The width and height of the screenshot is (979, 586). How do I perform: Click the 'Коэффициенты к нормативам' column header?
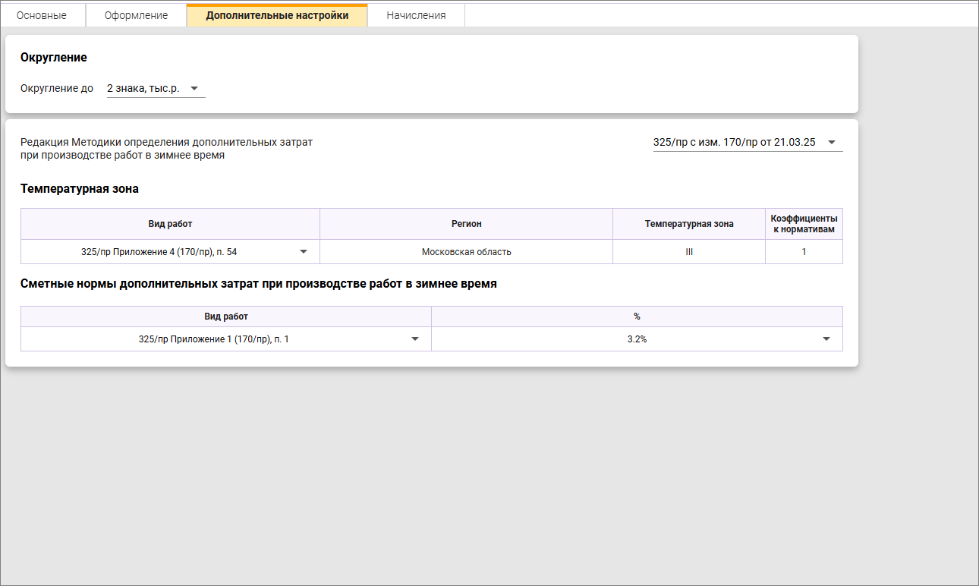click(804, 224)
